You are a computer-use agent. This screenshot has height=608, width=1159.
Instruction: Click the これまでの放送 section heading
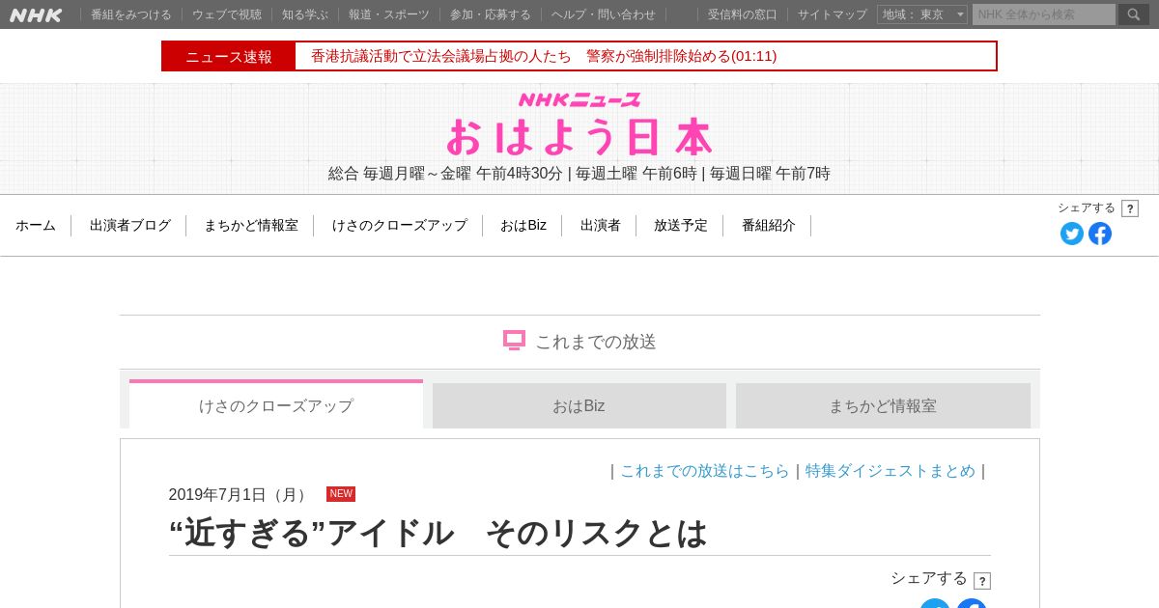[x=596, y=342]
